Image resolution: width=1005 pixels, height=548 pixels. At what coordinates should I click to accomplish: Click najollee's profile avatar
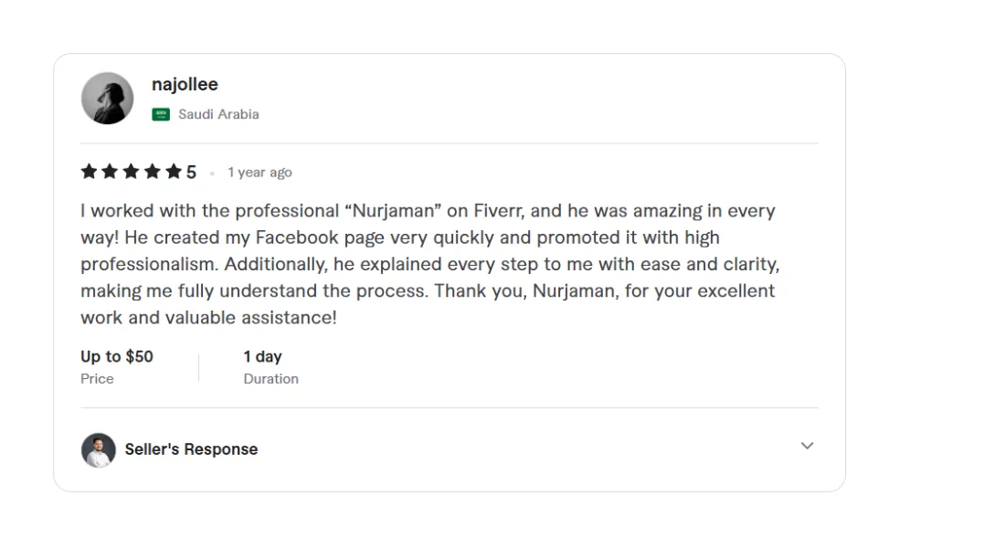[x=107, y=99]
